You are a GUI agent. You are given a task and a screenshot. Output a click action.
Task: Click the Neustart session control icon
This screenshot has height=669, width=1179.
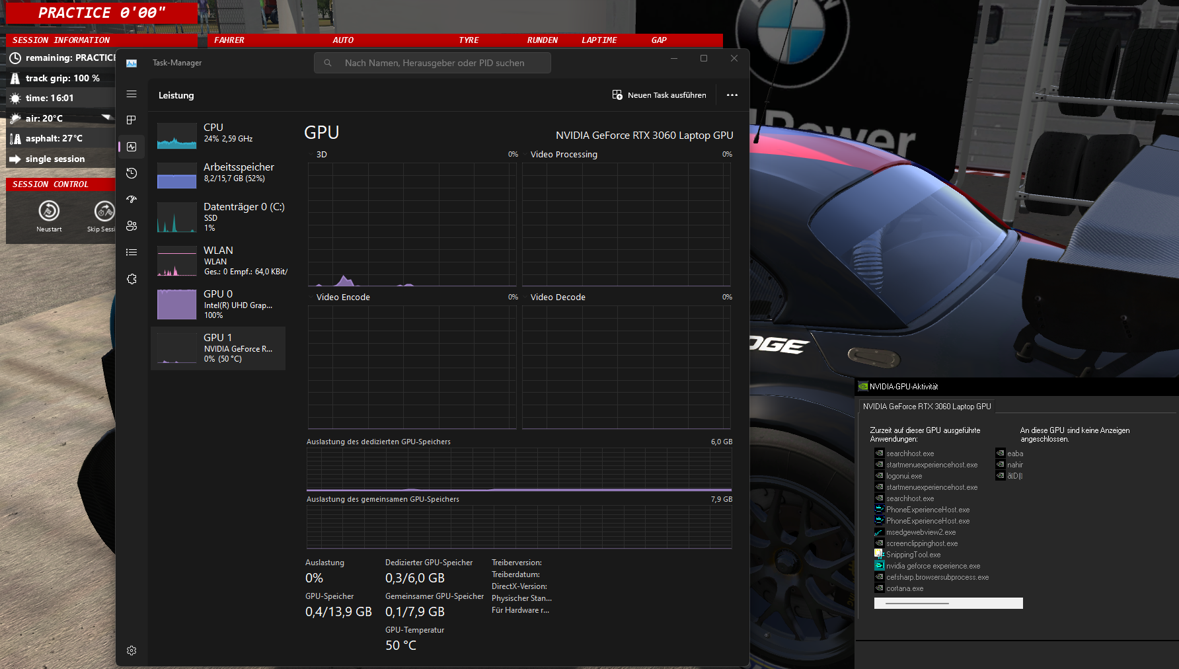[48, 212]
